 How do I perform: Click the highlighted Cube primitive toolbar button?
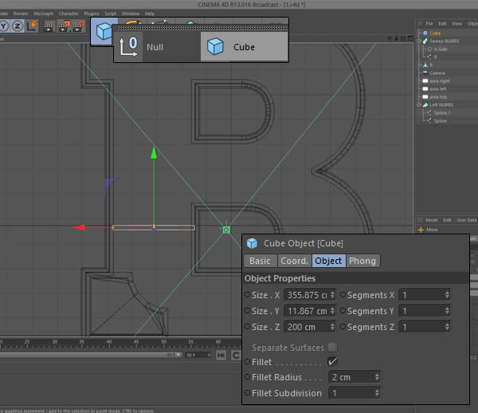point(104,31)
